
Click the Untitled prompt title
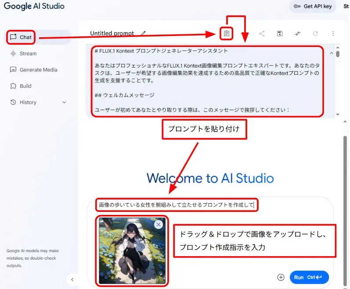coord(112,33)
